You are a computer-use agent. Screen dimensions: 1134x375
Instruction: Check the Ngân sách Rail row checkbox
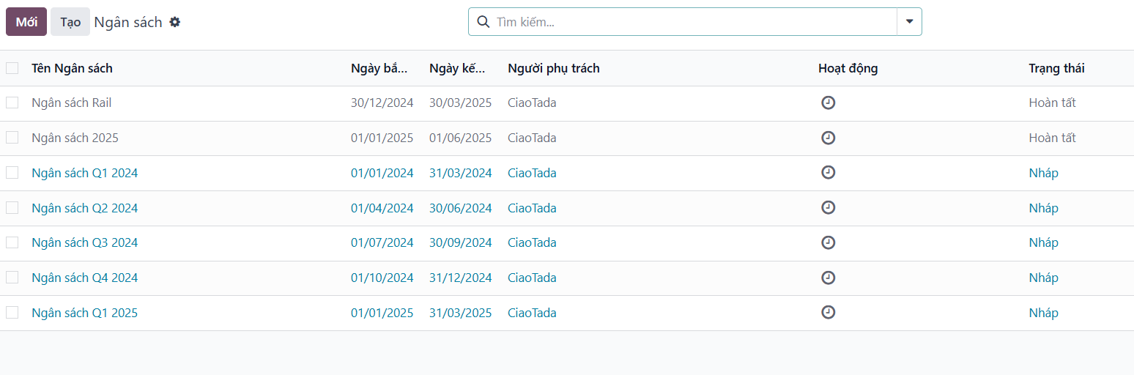tap(12, 103)
